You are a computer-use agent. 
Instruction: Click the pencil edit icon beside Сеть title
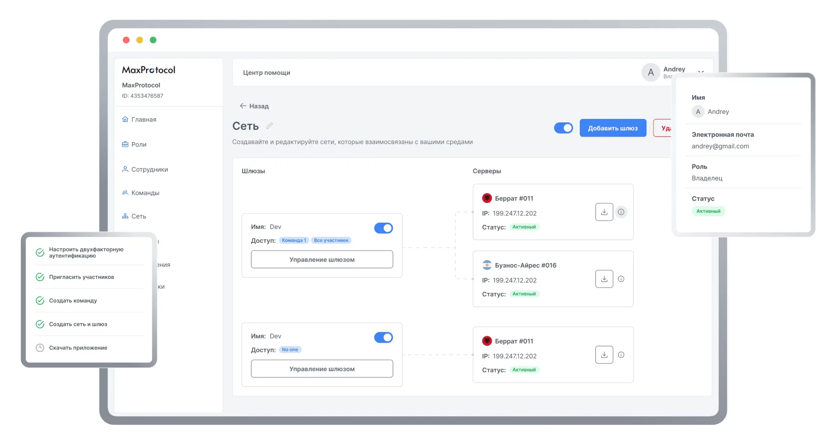coord(269,126)
